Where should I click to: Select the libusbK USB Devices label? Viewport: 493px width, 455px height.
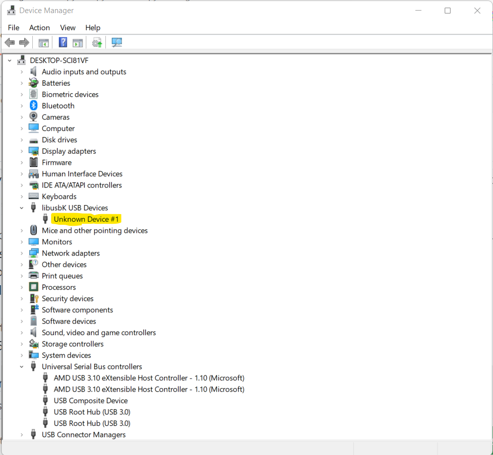tap(75, 208)
